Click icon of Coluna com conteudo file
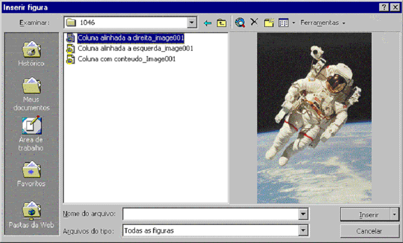Image resolution: width=403 pixels, height=243 pixels. pyautogui.click(x=70, y=59)
